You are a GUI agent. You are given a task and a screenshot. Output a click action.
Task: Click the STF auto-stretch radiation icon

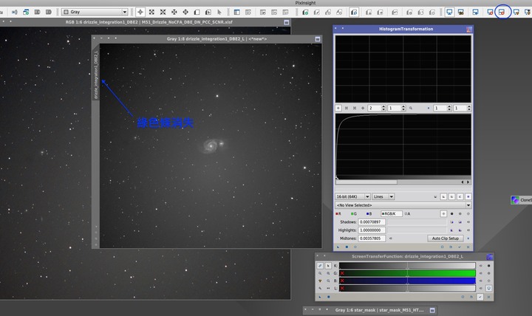tap(320, 281)
